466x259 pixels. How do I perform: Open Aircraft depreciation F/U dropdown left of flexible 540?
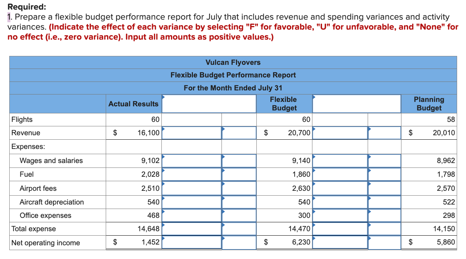pos(239,202)
